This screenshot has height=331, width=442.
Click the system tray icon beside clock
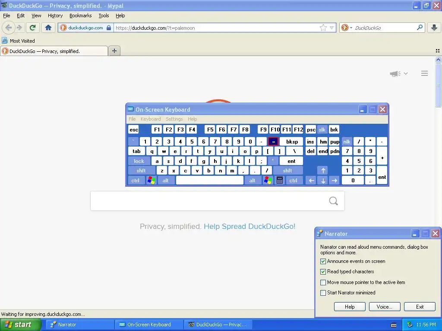tap(410, 325)
